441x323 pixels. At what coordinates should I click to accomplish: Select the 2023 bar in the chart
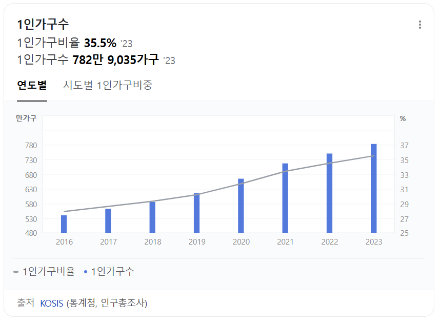point(374,187)
